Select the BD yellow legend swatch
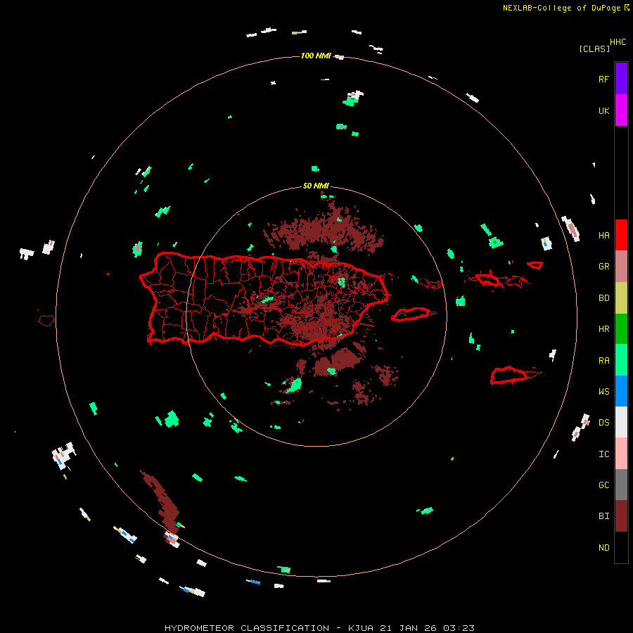Screen dimensions: 633x633 pyautogui.click(x=621, y=298)
